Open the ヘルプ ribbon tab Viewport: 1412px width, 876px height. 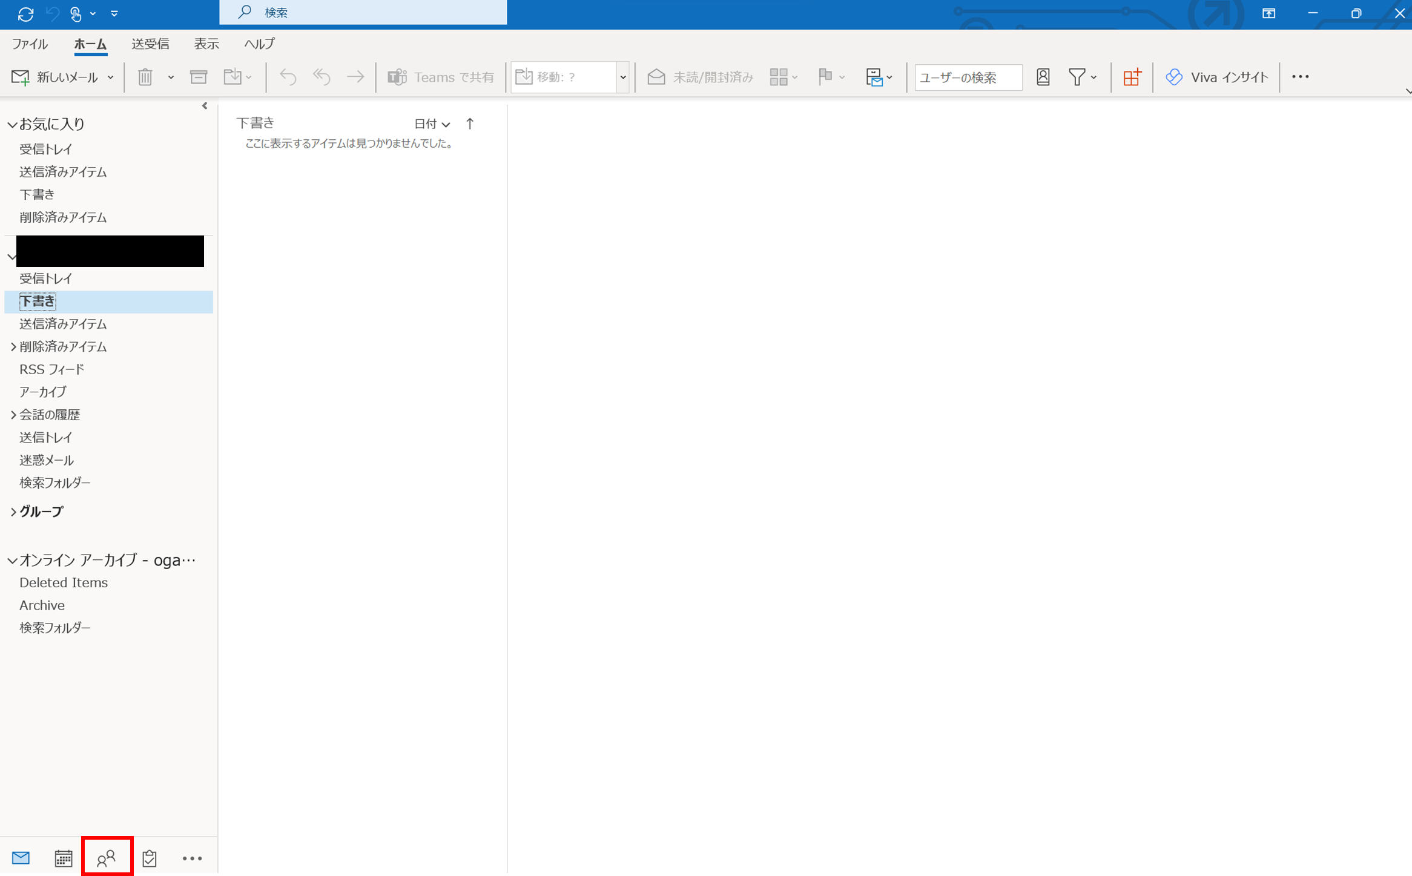pyautogui.click(x=259, y=44)
